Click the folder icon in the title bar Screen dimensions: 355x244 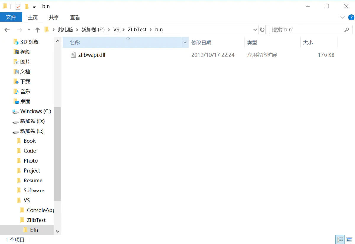pyautogui.click(x=4, y=6)
